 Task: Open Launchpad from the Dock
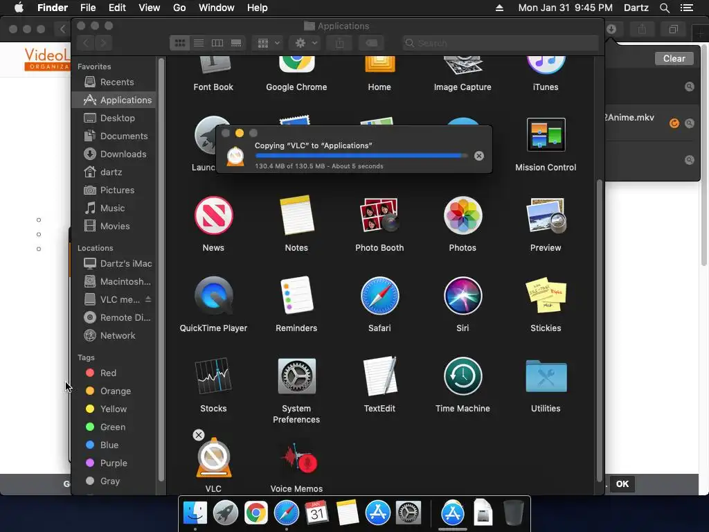click(x=225, y=513)
